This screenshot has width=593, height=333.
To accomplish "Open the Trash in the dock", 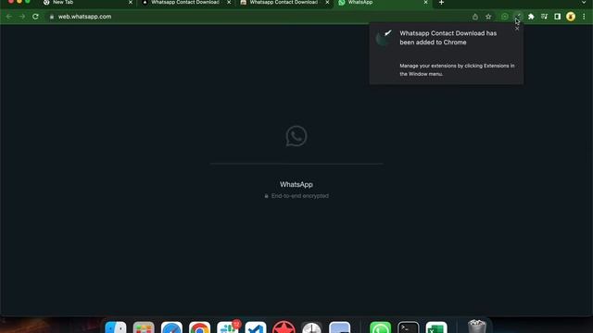I will 477,327.
